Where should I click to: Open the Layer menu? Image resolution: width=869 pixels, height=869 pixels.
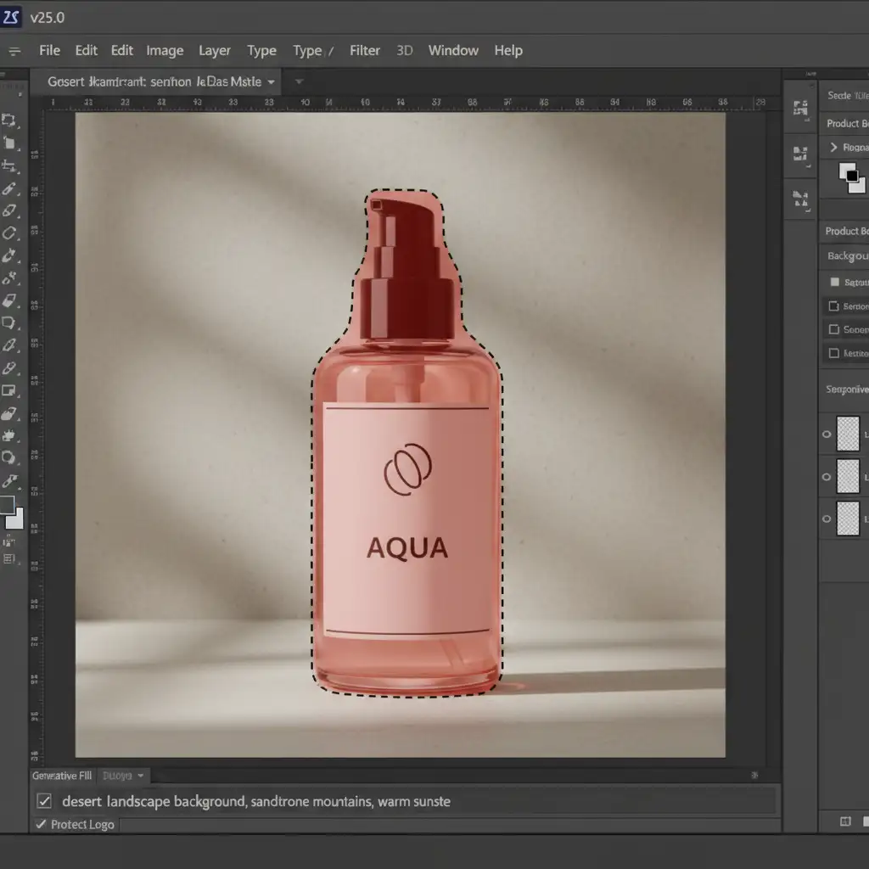point(214,51)
